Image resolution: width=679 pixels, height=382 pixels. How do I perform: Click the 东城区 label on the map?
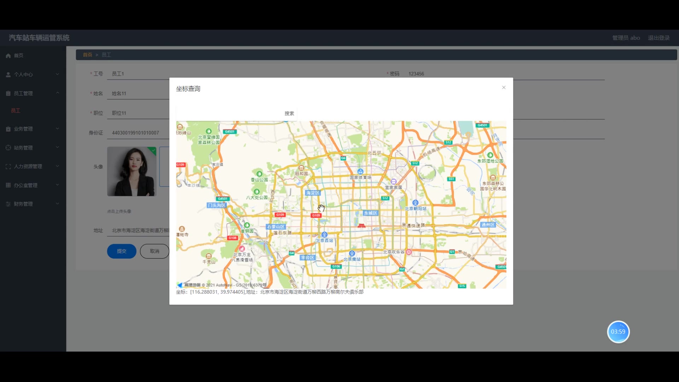tap(371, 213)
